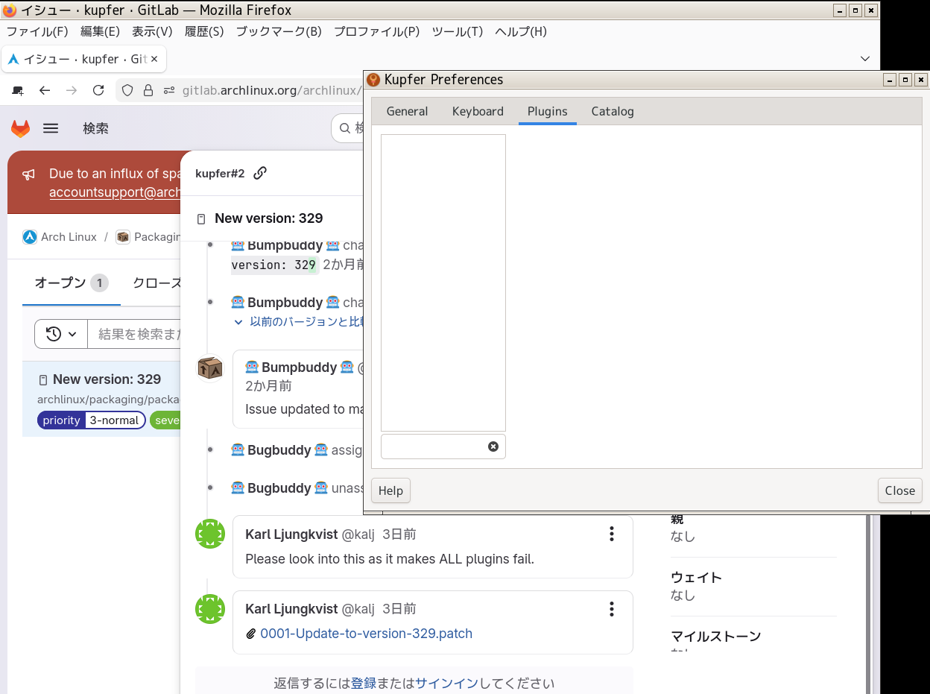The height and width of the screenshot is (694, 930).
Task: Click the マイルストーン sidebar label
Action: pos(715,637)
